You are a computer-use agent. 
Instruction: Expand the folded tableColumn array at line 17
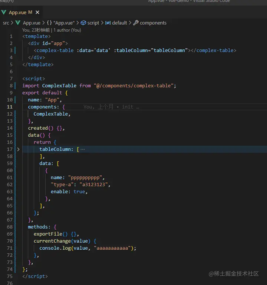coord(18,149)
